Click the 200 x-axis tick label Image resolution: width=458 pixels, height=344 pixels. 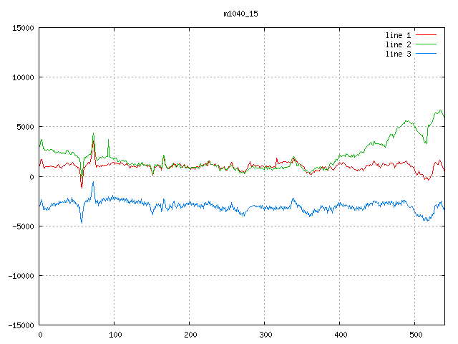[190, 335]
